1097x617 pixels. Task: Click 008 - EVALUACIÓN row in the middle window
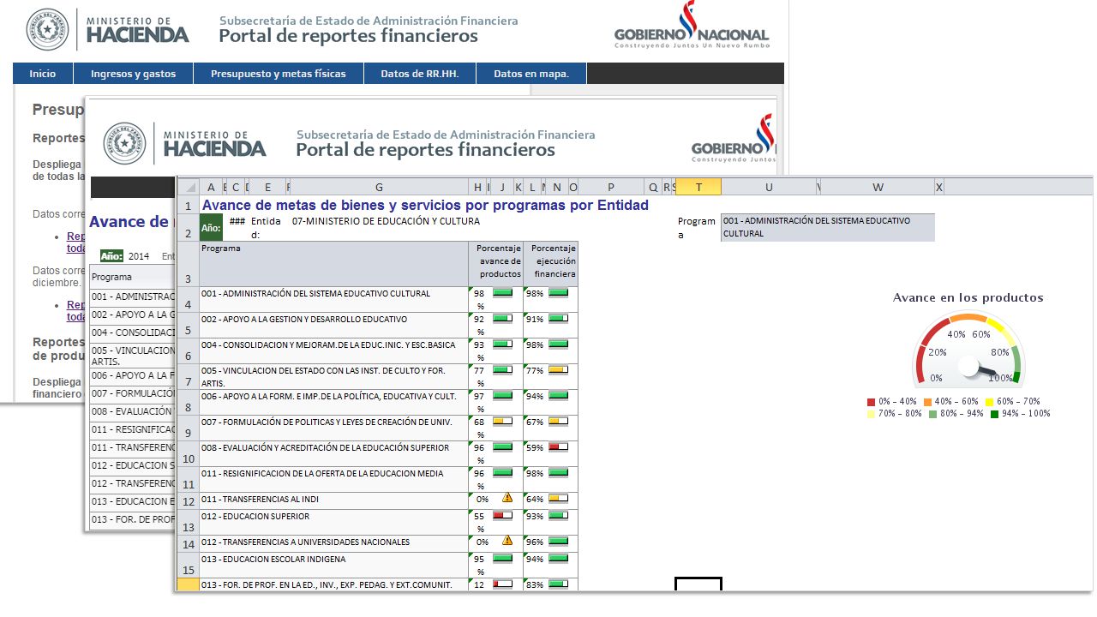133,411
